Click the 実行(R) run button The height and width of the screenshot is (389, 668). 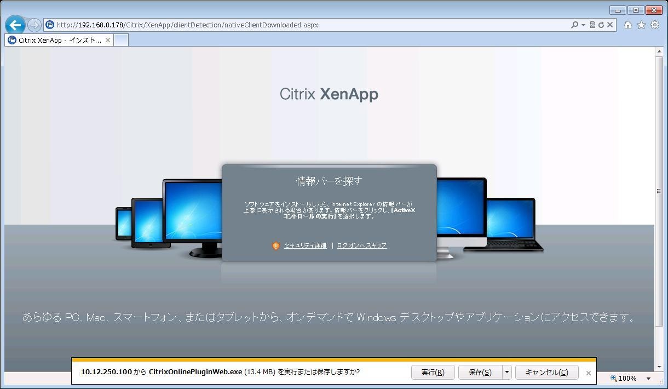pyautogui.click(x=433, y=372)
